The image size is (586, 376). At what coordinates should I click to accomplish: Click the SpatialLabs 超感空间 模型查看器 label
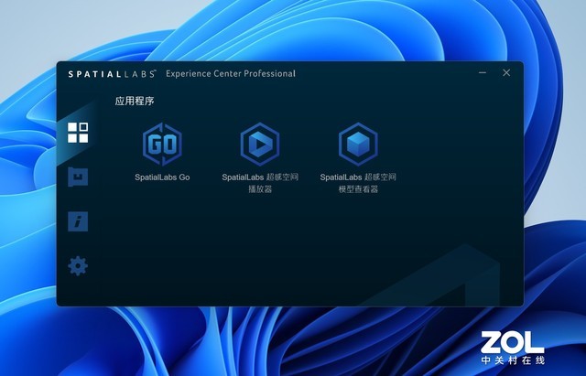[358, 183]
